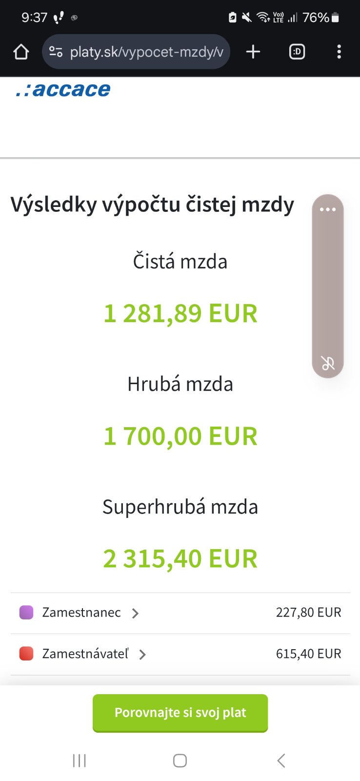The image size is (360, 781).
Task: Tap purple Zamestnanec color swatch
Action: pyautogui.click(x=26, y=612)
